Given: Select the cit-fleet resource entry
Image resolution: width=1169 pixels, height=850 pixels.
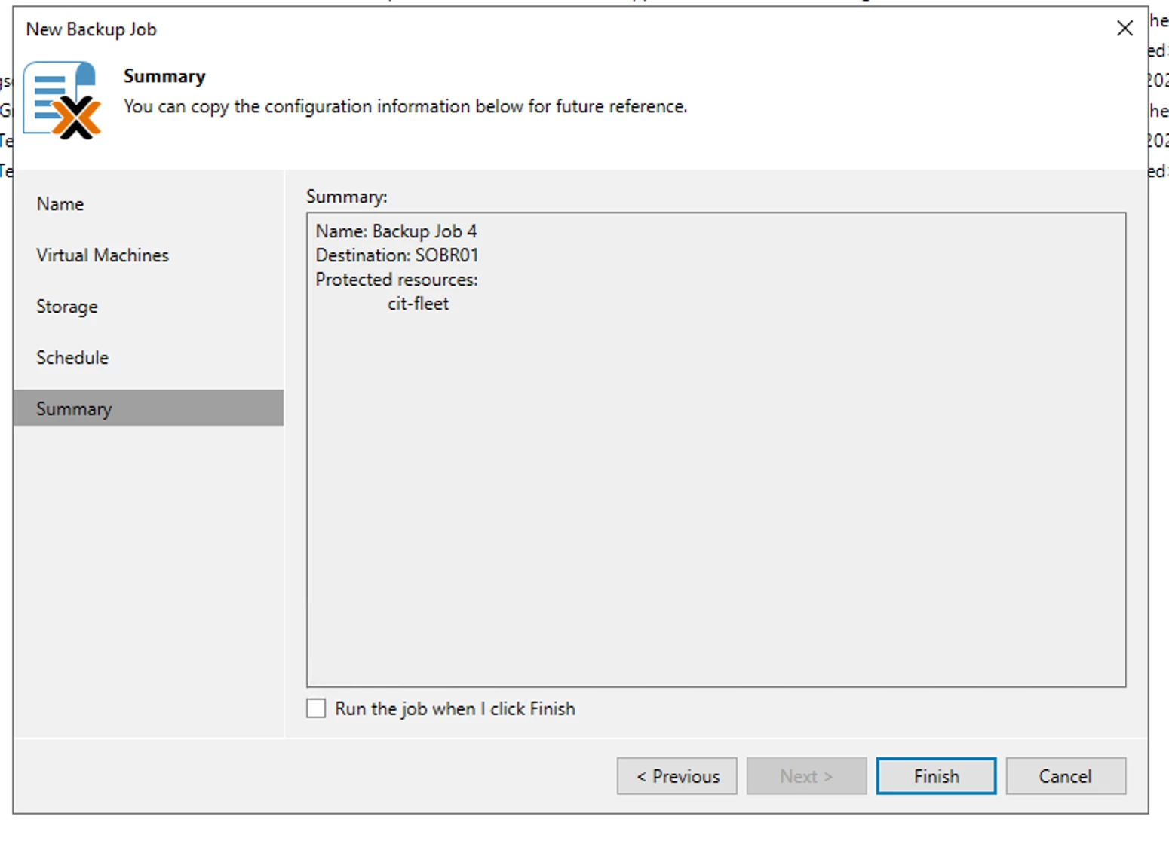Looking at the screenshot, I should 418,304.
